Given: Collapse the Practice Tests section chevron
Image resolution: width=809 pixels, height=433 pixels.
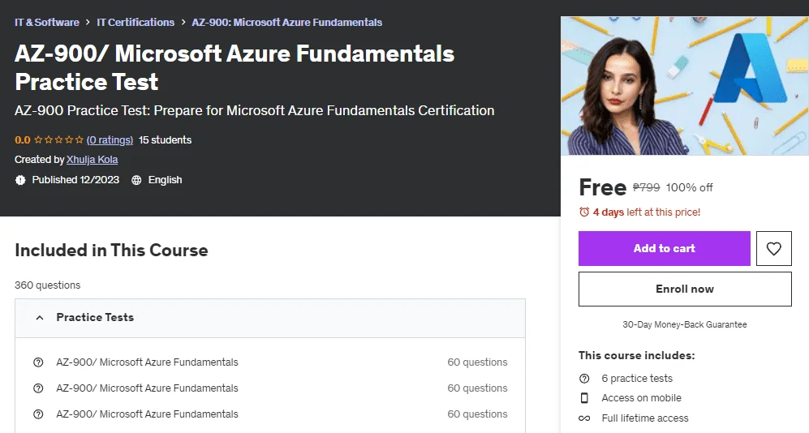Looking at the screenshot, I should pos(40,318).
